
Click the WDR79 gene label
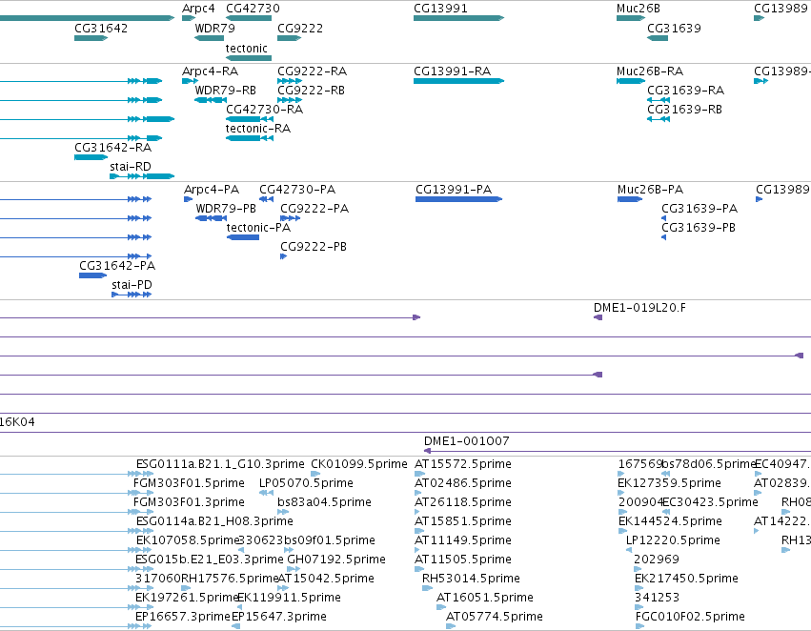(x=214, y=29)
